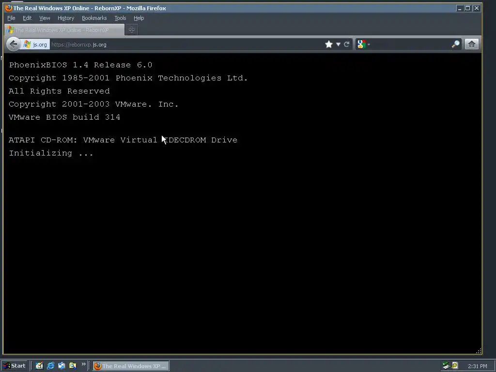496x372 pixels.
Task: Click the magnifier search icon
Action: (455, 44)
